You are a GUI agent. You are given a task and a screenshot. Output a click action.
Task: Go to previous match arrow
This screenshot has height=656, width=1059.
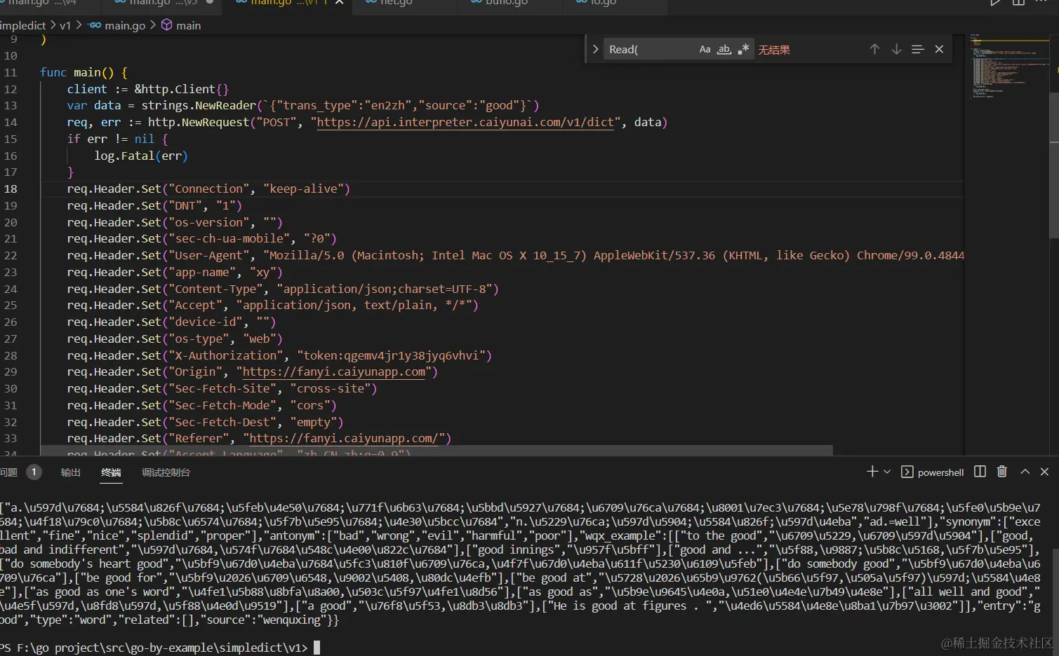click(874, 50)
